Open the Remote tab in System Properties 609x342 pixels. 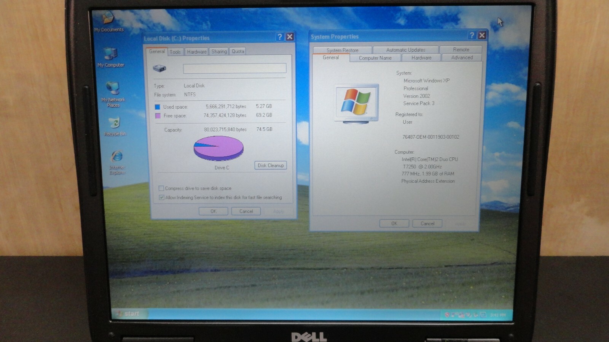point(461,49)
